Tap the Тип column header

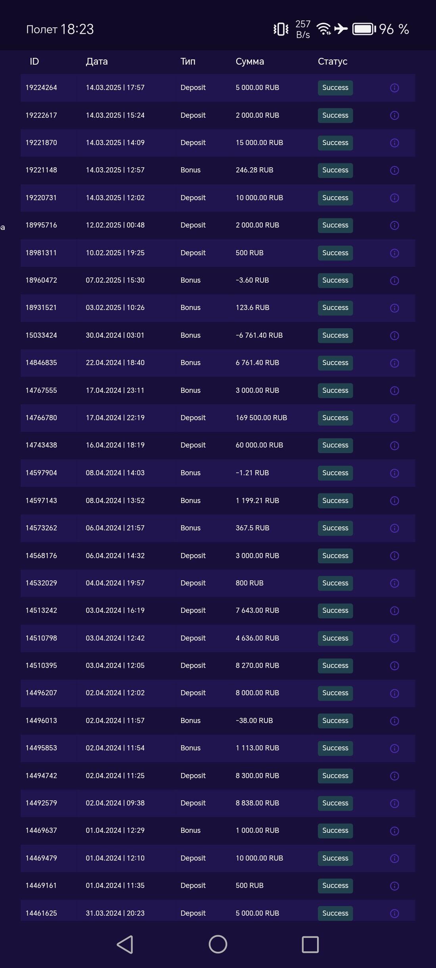click(x=188, y=61)
